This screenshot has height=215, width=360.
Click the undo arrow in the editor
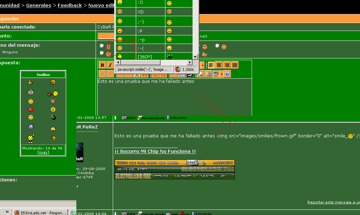coord(102,74)
